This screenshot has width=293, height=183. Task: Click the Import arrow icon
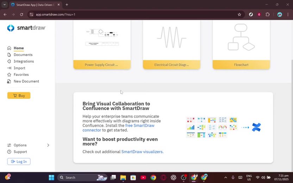coord(9,68)
